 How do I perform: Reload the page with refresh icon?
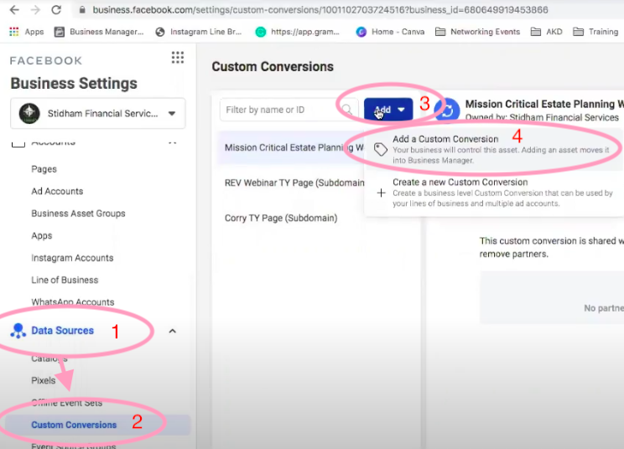coord(56,10)
